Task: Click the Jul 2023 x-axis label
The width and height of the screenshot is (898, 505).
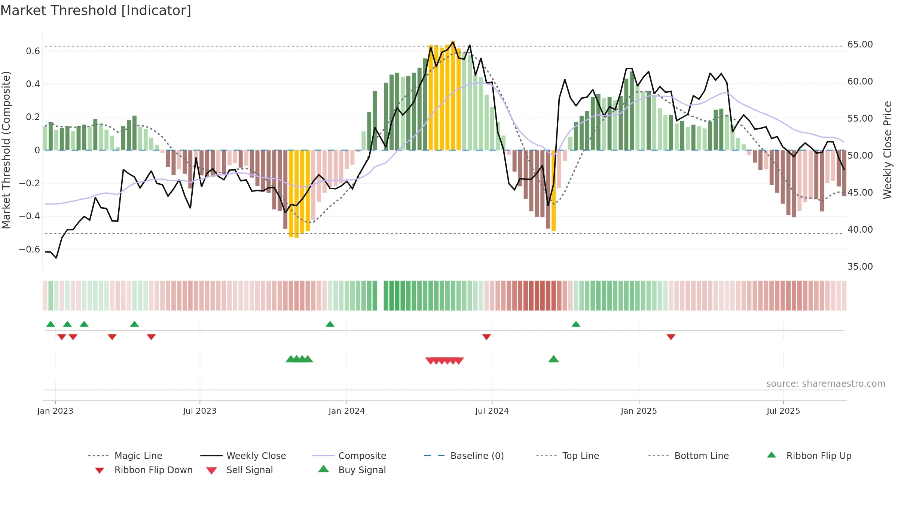Action: [199, 411]
